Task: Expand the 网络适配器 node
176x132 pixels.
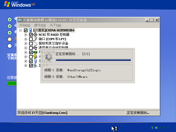Action: [26, 52]
